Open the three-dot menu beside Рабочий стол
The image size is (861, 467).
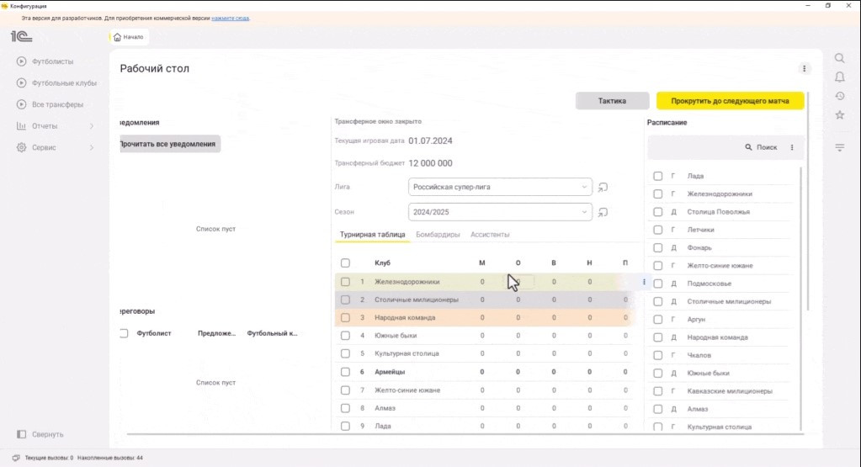click(x=804, y=69)
